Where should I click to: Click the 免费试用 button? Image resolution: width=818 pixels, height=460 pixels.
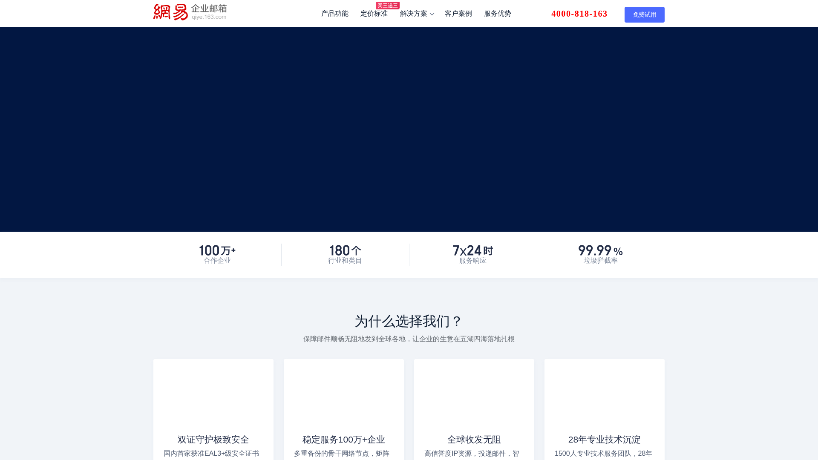[x=645, y=14]
